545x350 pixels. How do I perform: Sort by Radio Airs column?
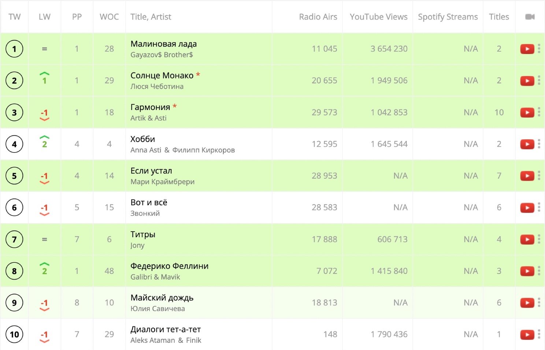[318, 17]
